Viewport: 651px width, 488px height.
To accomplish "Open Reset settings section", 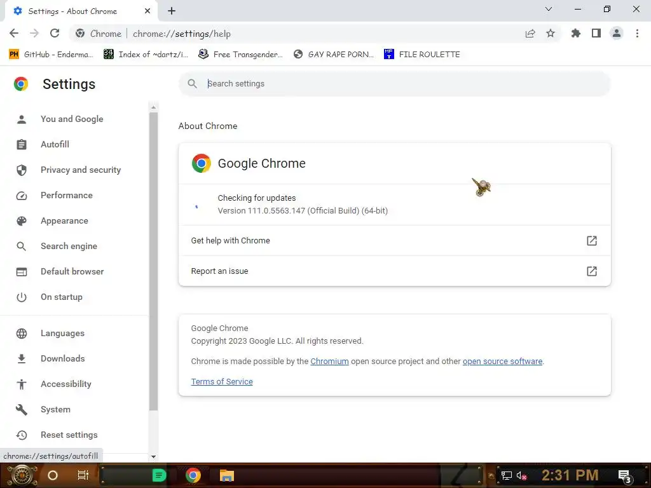I will (69, 435).
